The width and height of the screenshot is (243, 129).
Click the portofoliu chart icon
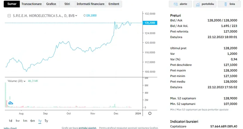click(198, 4)
